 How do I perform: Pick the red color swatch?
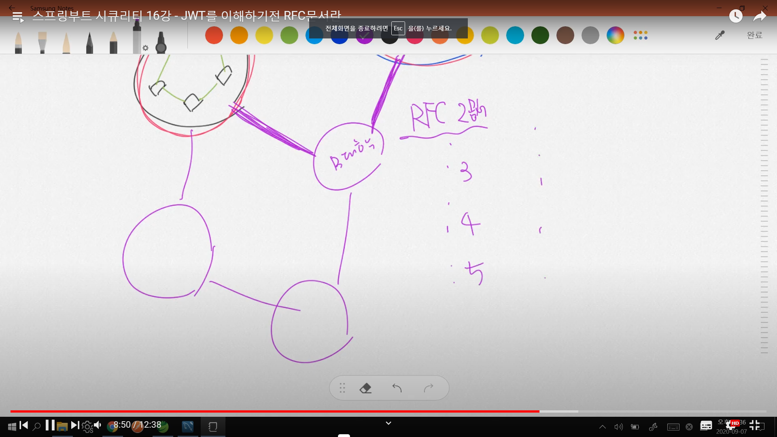pos(214,36)
